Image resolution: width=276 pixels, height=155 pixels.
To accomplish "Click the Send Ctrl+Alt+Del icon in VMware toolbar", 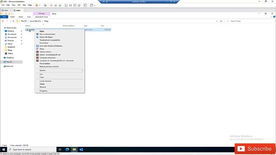I will coord(45,5).
